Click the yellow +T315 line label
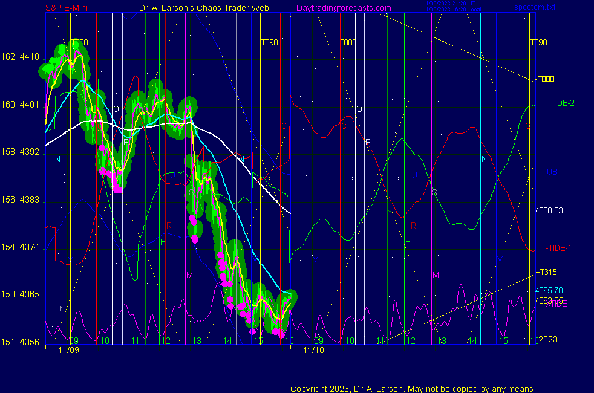 click(547, 272)
